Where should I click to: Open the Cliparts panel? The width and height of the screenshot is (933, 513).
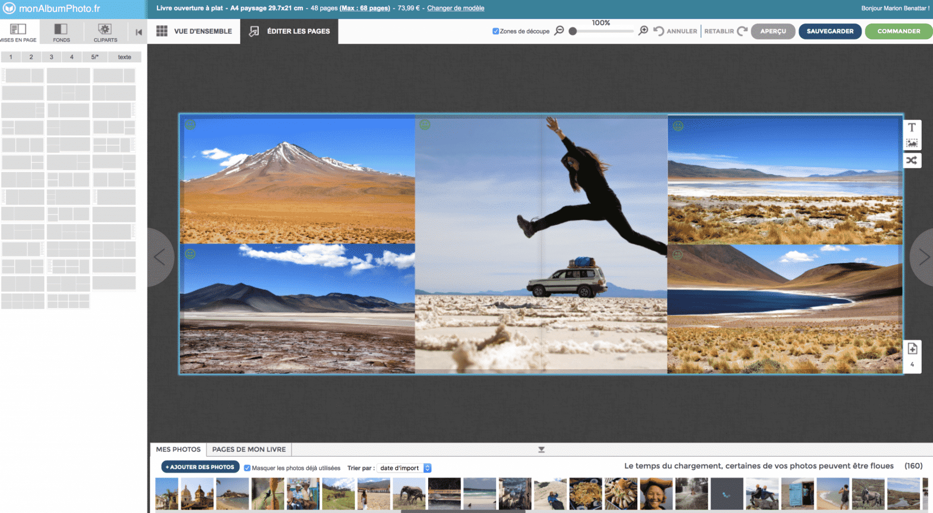(105, 32)
